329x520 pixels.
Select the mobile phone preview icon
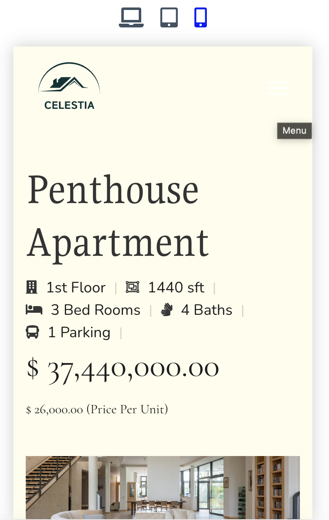tap(201, 18)
